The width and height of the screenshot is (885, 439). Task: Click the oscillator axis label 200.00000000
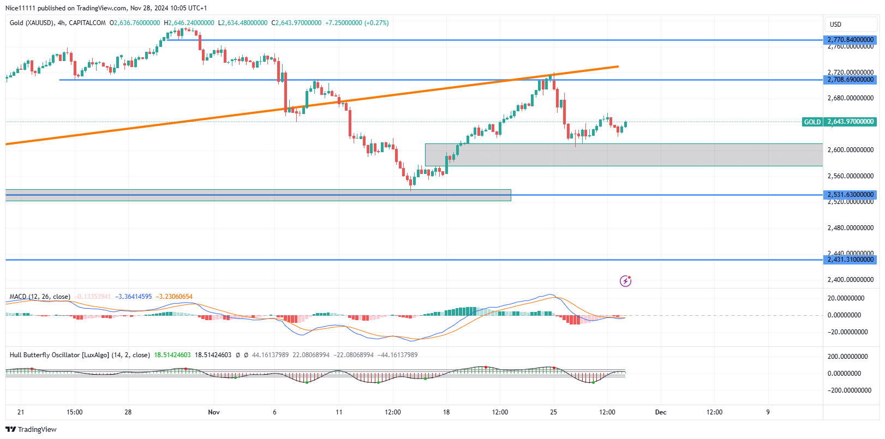coord(847,357)
